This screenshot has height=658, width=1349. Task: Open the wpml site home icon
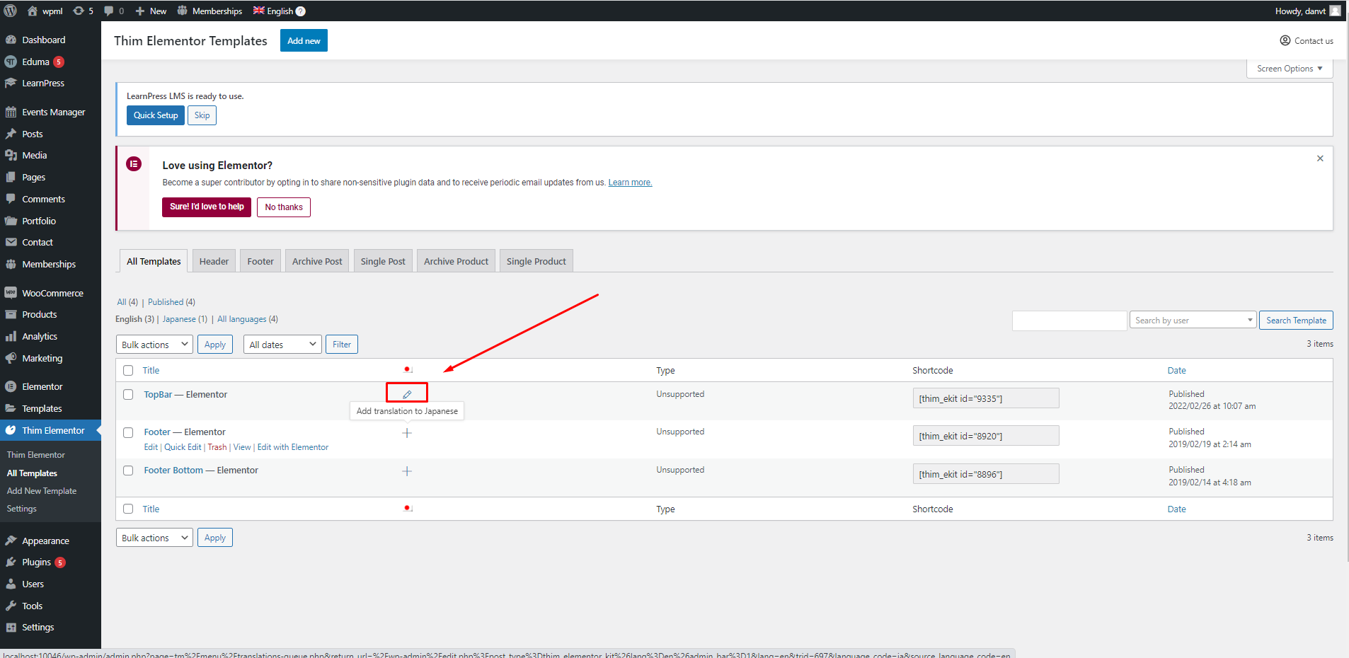point(33,11)
